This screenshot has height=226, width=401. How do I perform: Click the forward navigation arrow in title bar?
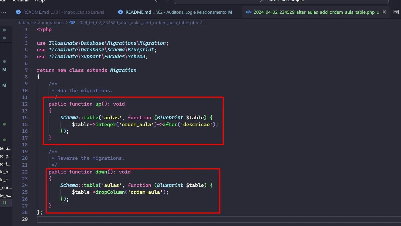pyautogui.click(x=167, y=1)
